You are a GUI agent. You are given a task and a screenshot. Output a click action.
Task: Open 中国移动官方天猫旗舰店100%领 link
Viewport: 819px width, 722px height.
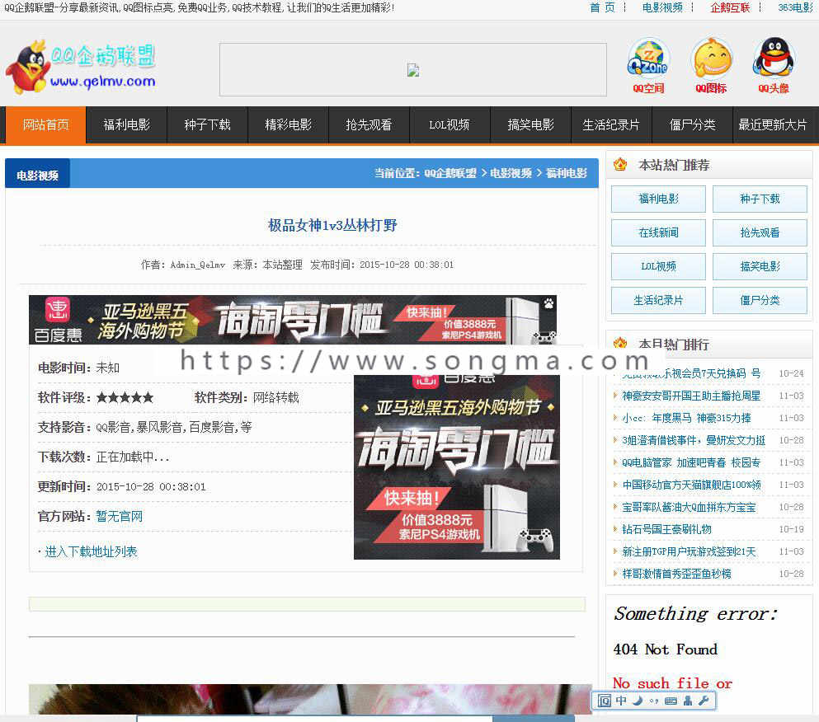[x=691, y=485]
